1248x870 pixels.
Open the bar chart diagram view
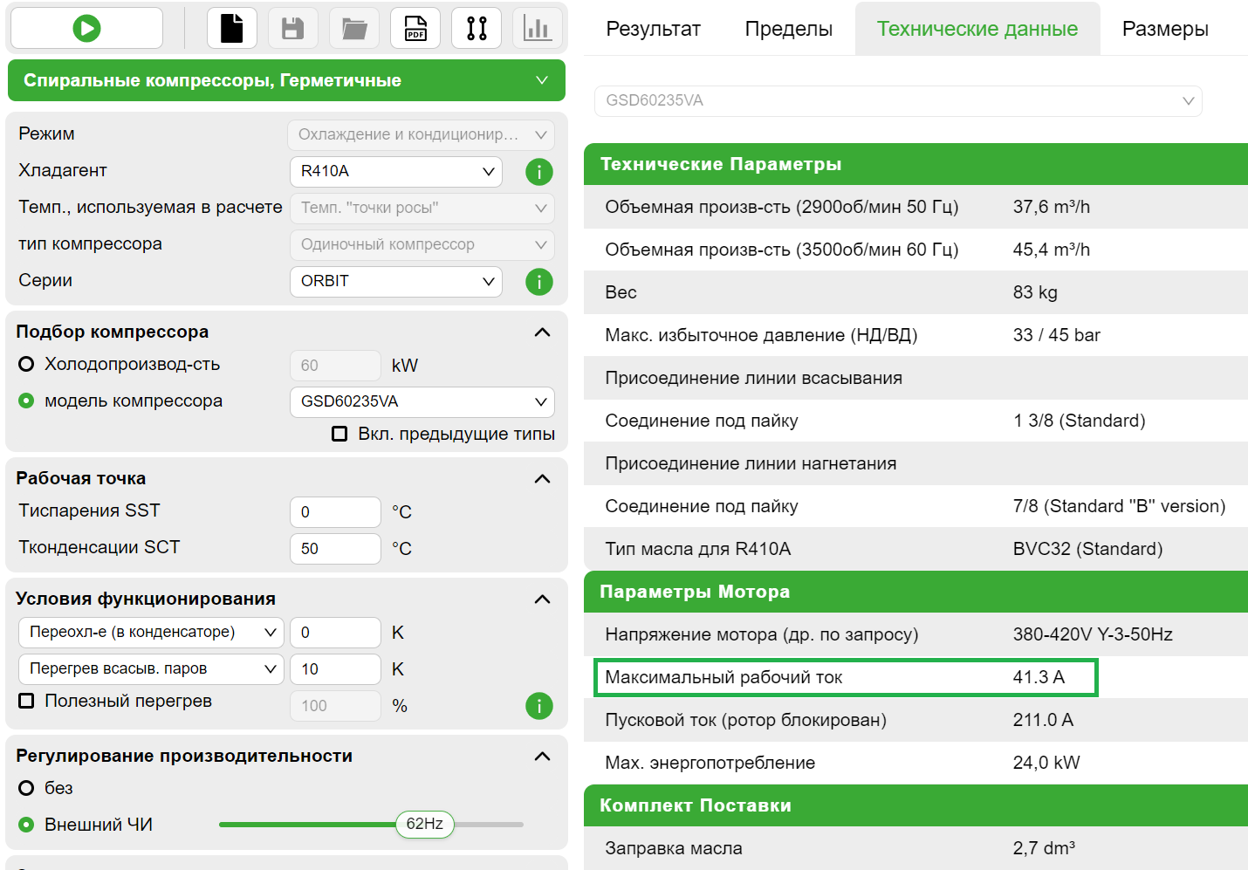537,28
